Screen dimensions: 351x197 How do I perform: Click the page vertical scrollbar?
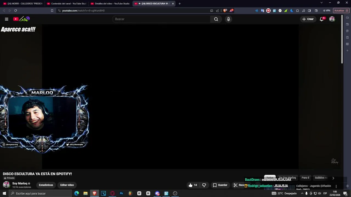(342, 40)
